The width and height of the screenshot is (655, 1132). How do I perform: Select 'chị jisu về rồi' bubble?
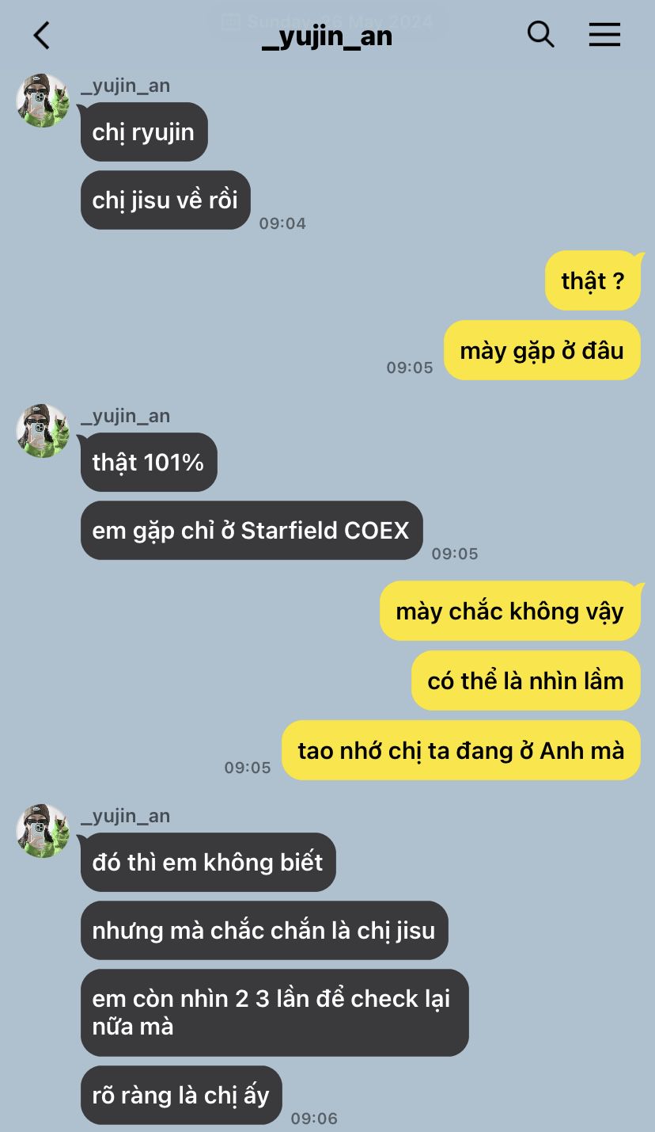point(165,200)
